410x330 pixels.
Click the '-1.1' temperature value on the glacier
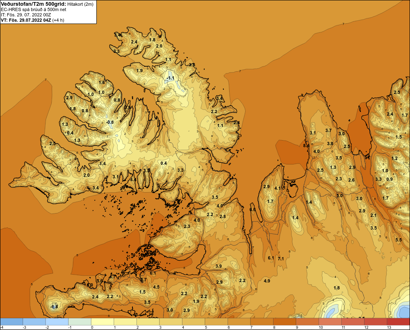coord(170,78)
